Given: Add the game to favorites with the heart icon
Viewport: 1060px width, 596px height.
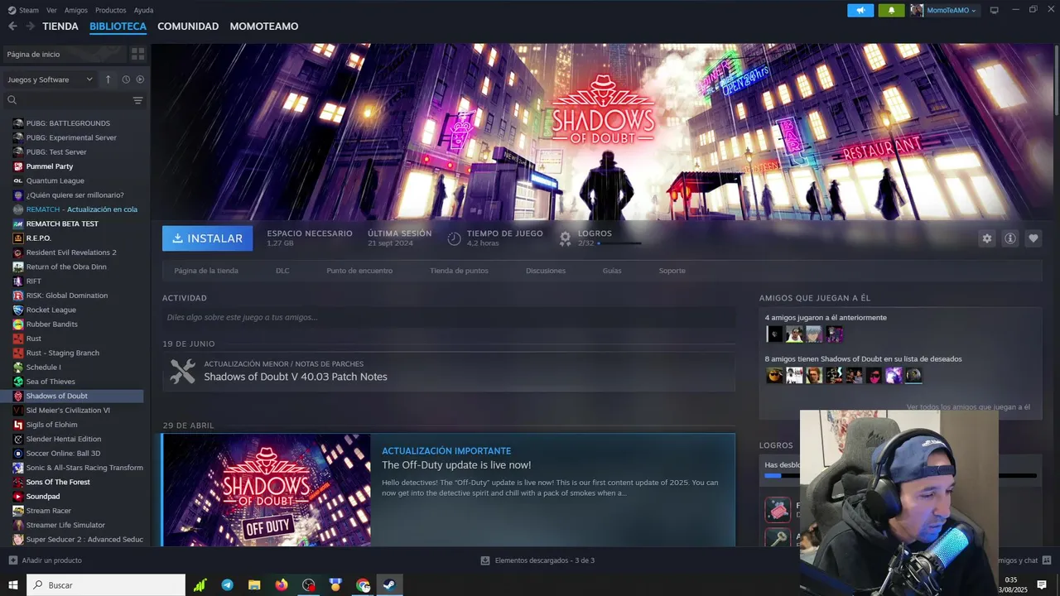Looking at the screenshot, I should tap(1033, 238).
